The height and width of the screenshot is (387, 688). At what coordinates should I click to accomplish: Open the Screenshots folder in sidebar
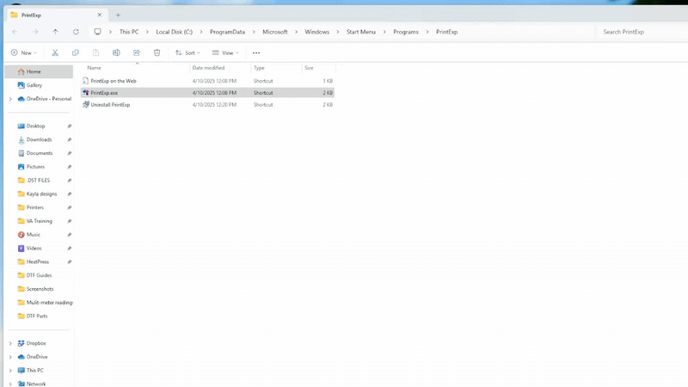[39, 289]
